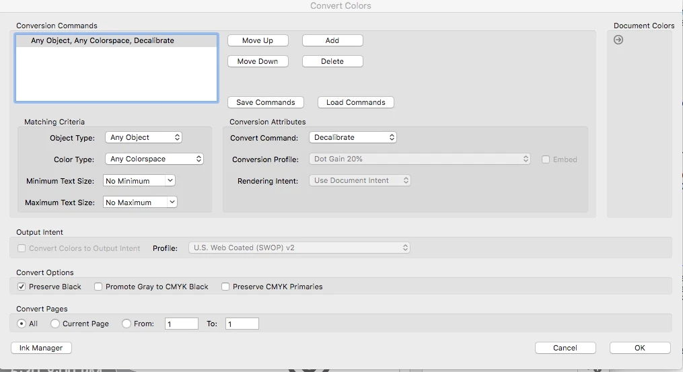Select the All pages radio button
The width and height of the screenshot is (683, 372).
[x=22, y=324]
